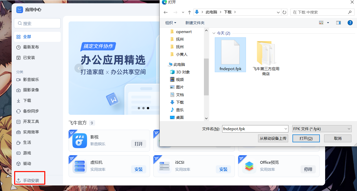Open the 组织 dropdown menu
Image resolution: width=357 pixels, height=191 pixels.
point(171,23)
